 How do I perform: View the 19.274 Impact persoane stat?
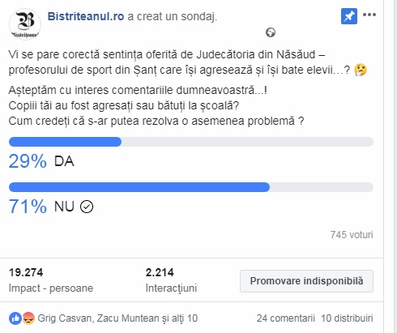pos(51,280)
